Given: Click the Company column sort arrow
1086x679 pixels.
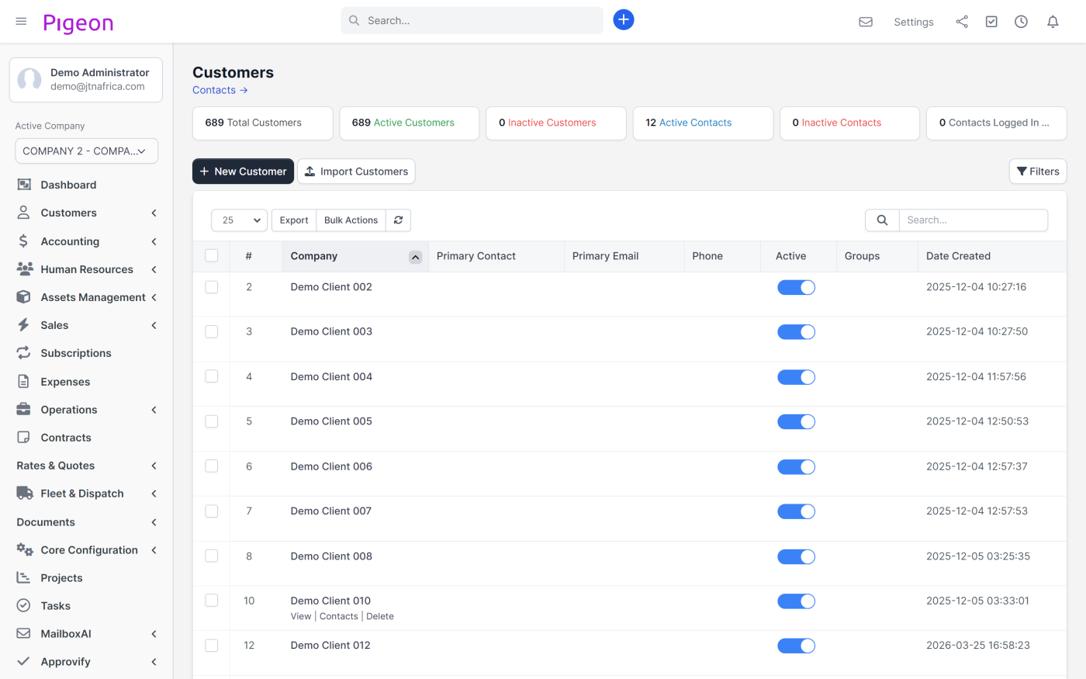Looking at the screenshot, I should (x=416, y=257).
